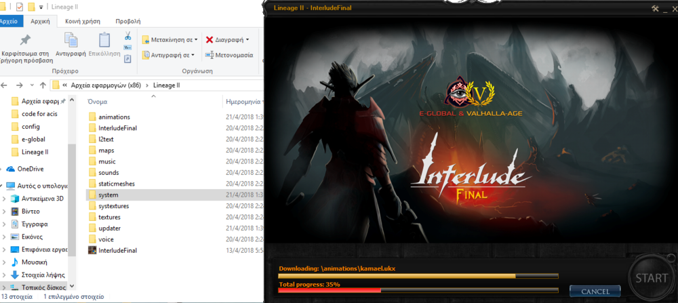Open Διαγραφή dropdown arrow

tap(247, 40)
